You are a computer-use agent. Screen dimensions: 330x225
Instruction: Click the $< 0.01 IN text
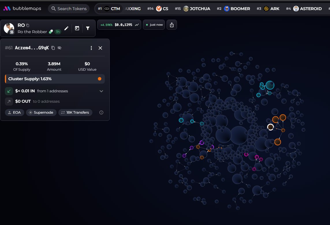[x=25, y=91]
